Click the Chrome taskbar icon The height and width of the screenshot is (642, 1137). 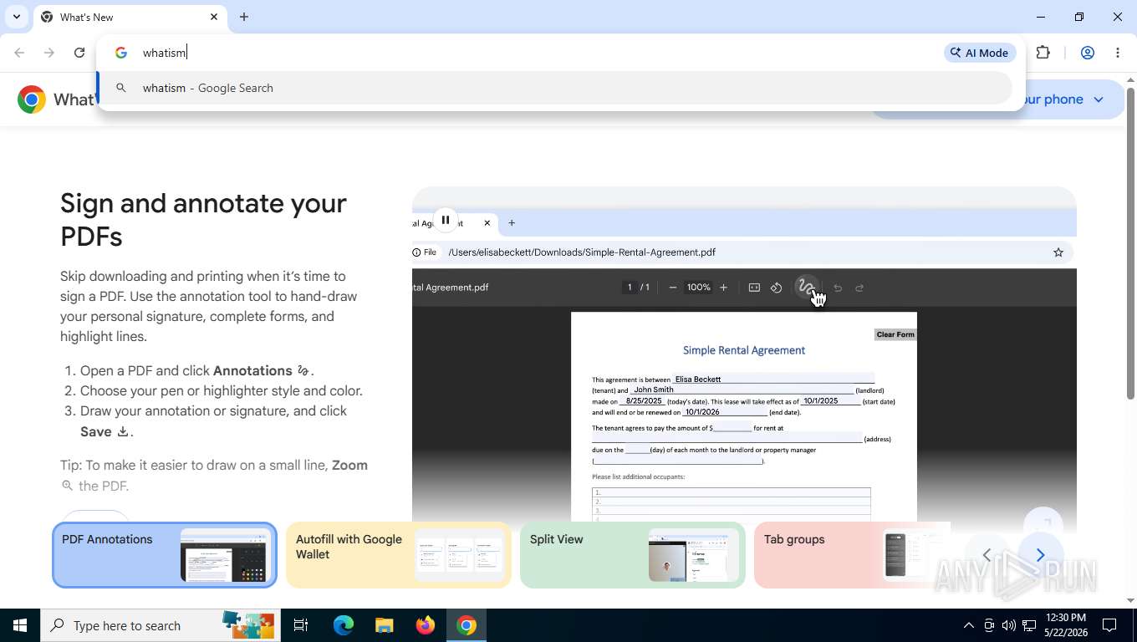tap(467, 625)
